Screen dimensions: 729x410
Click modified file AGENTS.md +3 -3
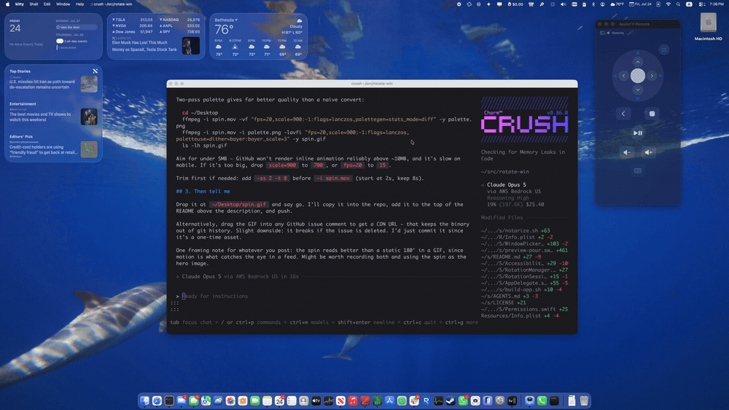[510, 296]
